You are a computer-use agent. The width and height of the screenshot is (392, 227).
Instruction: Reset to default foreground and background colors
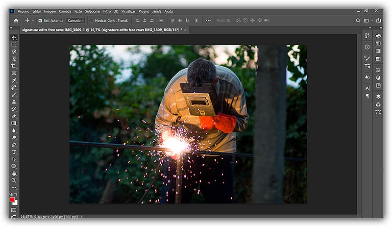coord(11,194)
